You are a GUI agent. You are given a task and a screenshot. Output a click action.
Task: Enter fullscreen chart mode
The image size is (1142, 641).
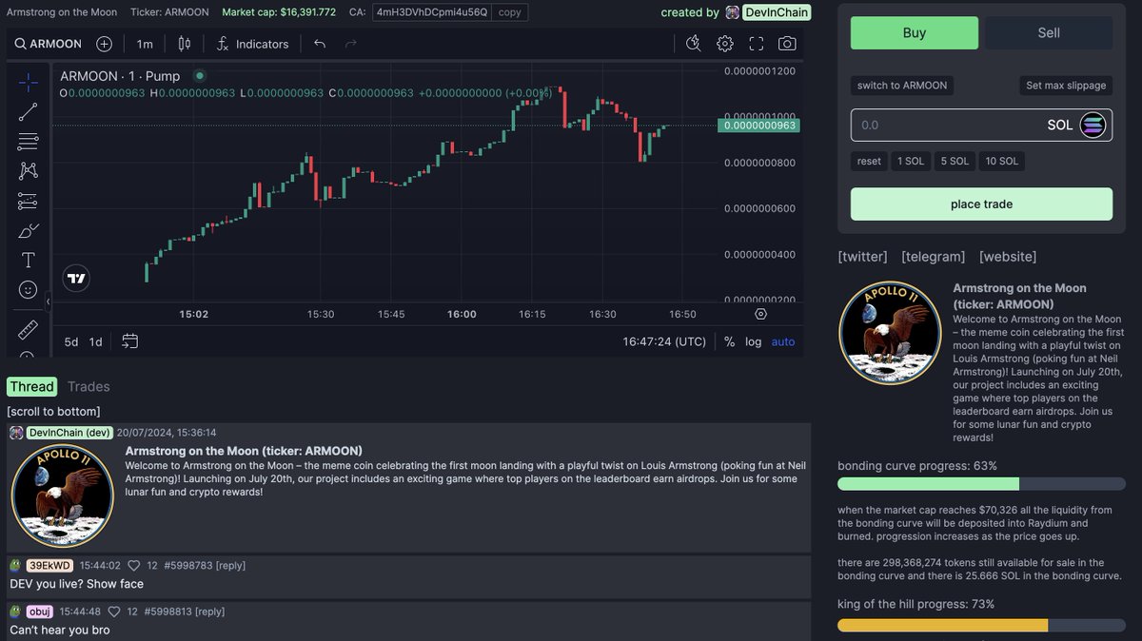click(757, 44)
